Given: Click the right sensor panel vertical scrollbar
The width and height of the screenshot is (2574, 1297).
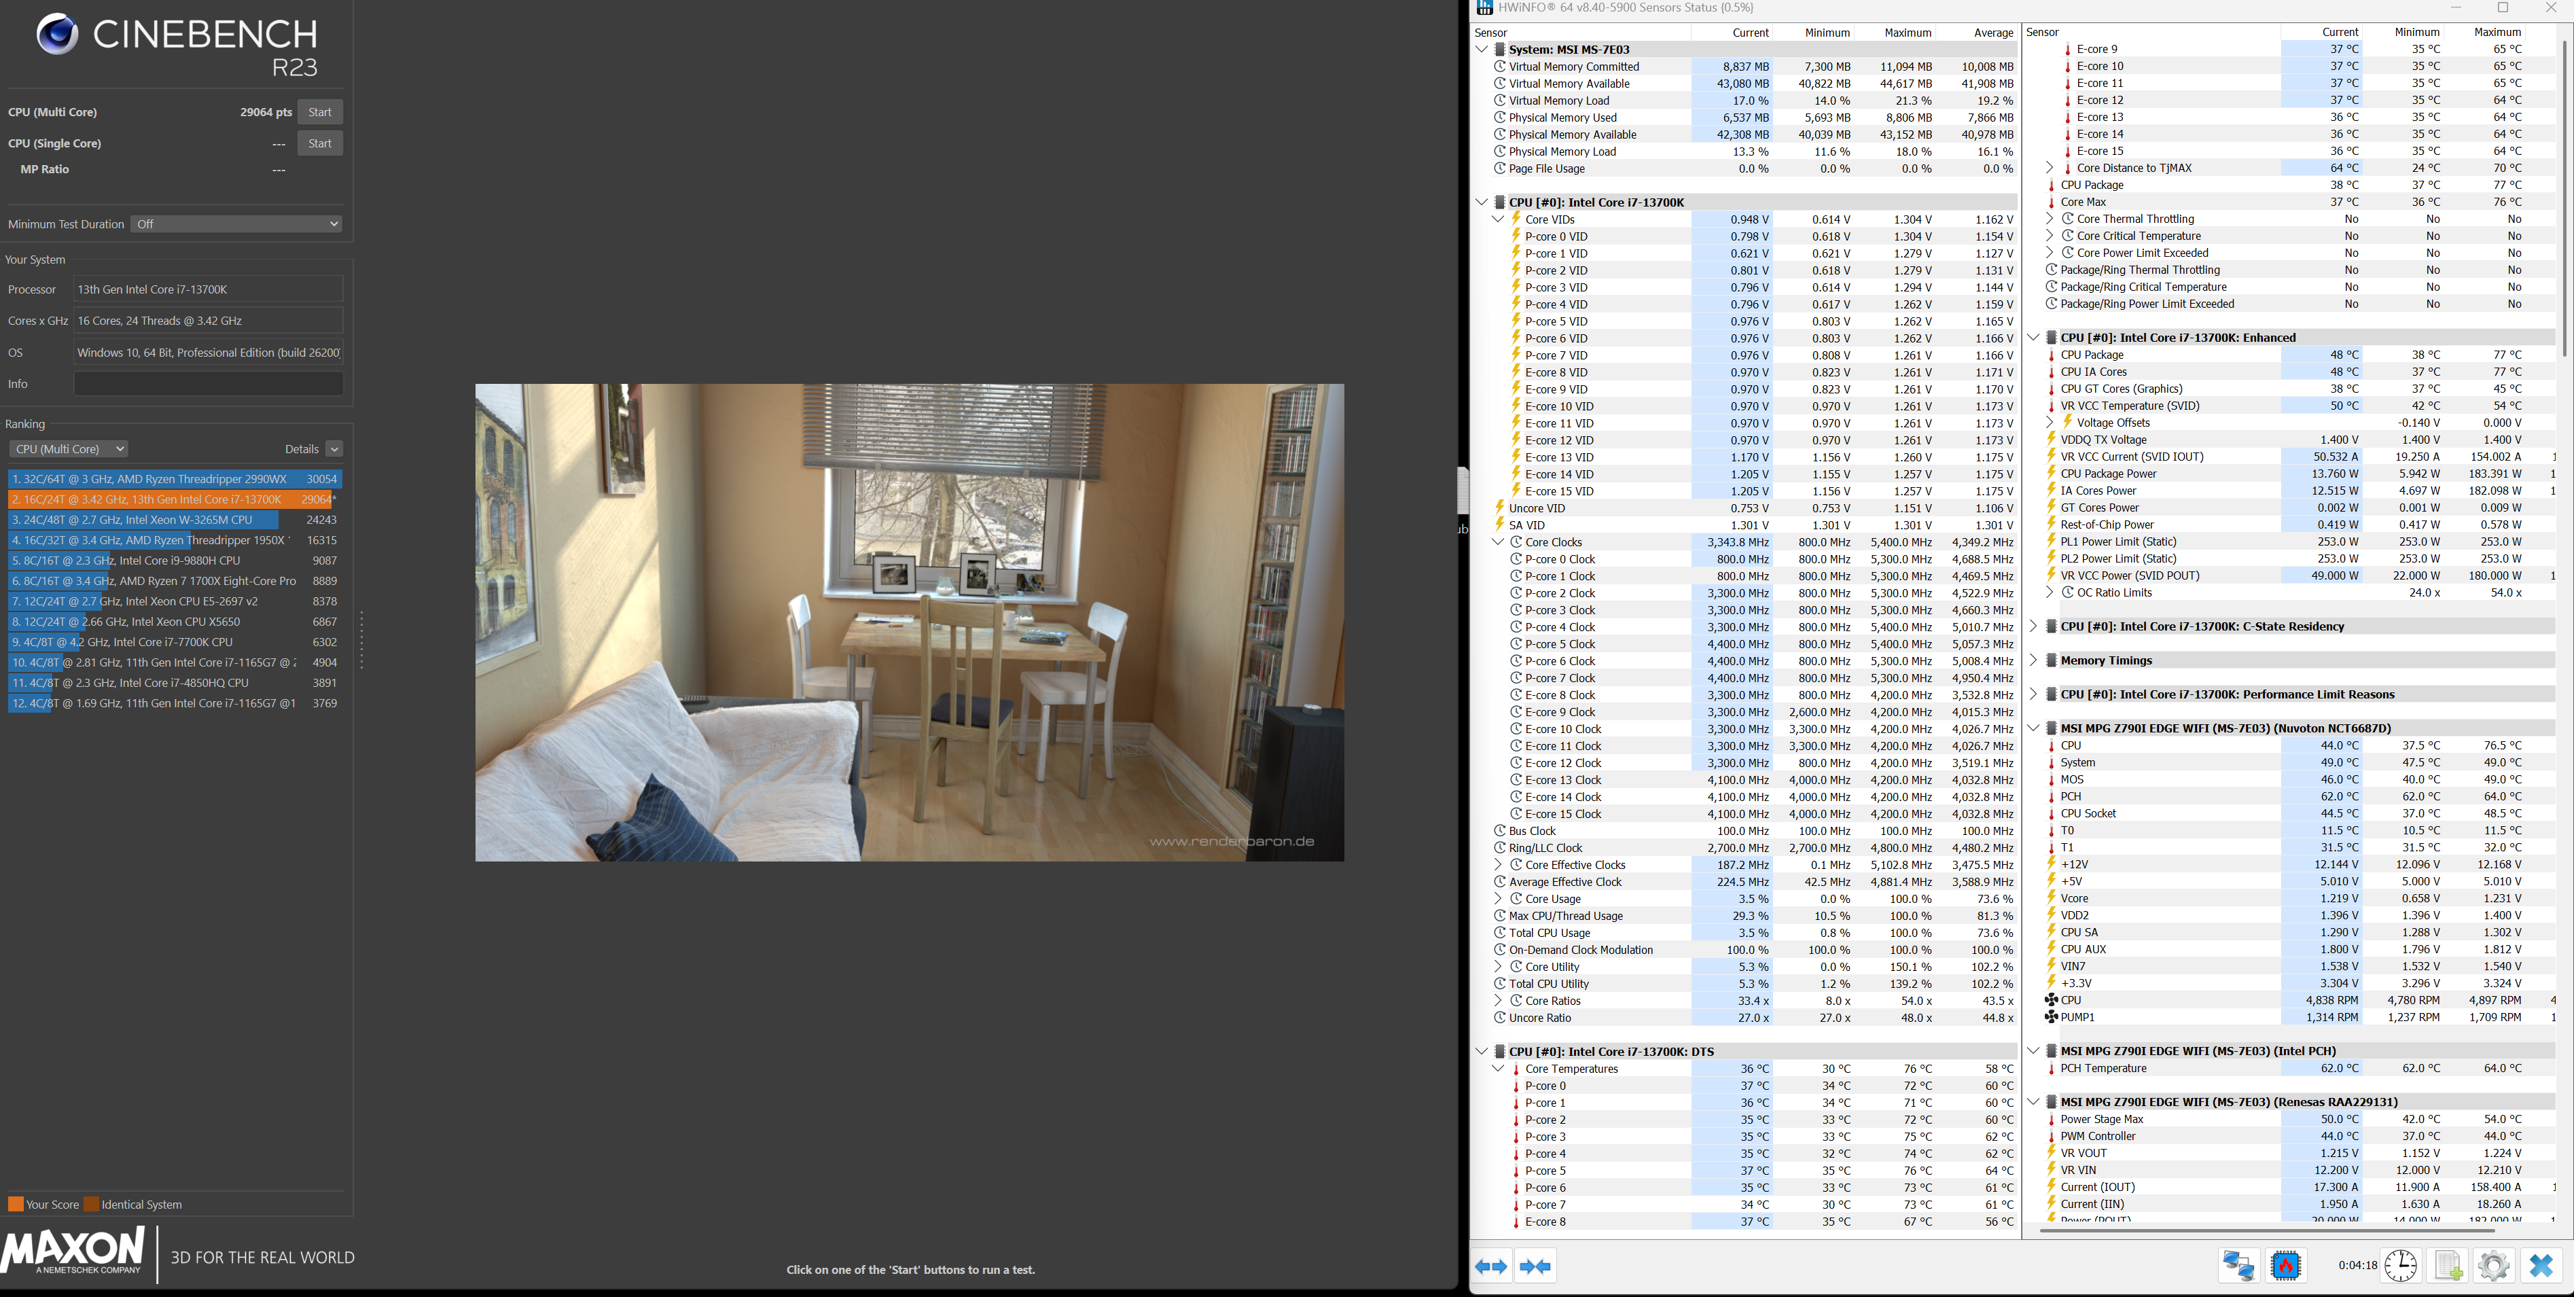Looking at the screenshot, I should (x=2564, y=200).
